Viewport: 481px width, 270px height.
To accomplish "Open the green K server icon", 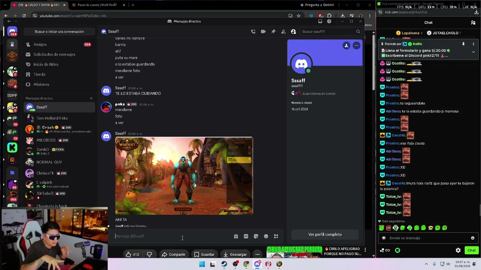I will [x=12, y=147].
